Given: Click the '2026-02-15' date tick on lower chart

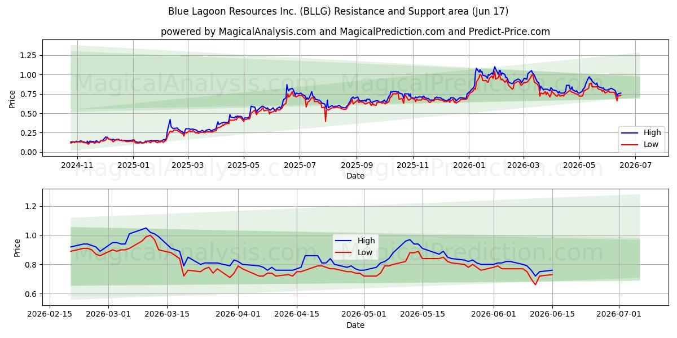Looking at the screenshot, I should tap(50, 314).
